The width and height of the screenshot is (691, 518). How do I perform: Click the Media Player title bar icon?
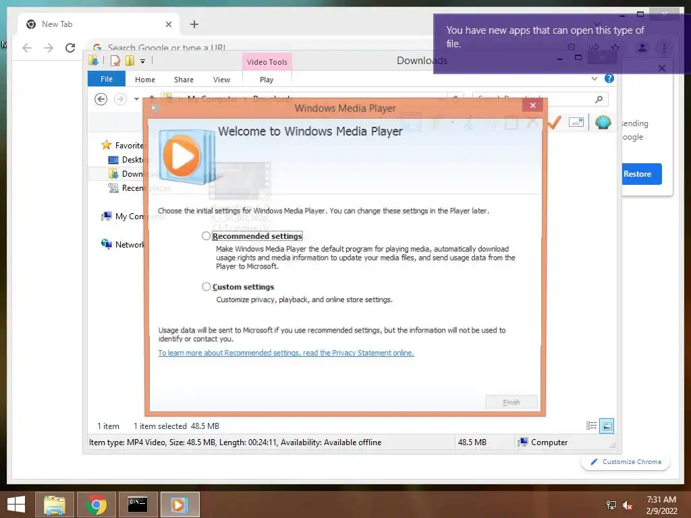[x=155, y=108]
